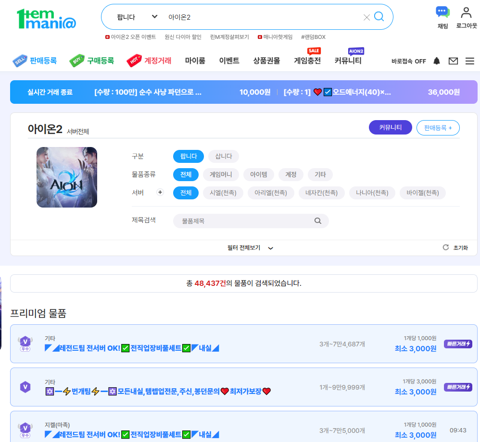Open 원신 다이아 할인 link
480x442 pixels.
(183, 37)
